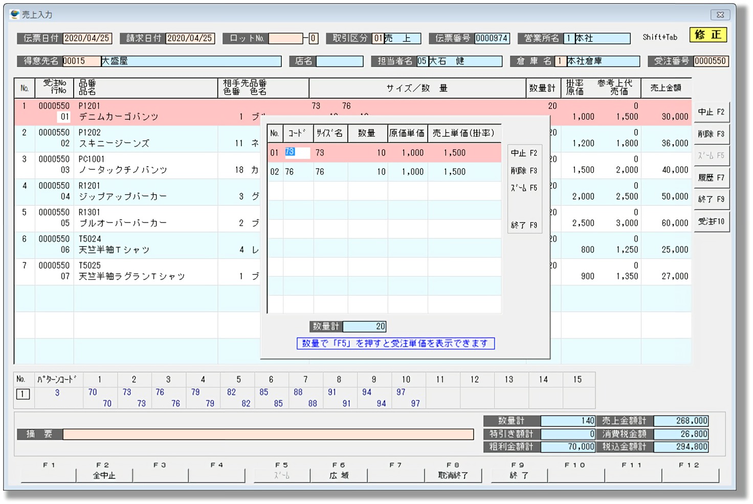The height and width of the screenshot is (504, 753).
Task: Click the サイズ/数量 column header
Action: point(417,88)
